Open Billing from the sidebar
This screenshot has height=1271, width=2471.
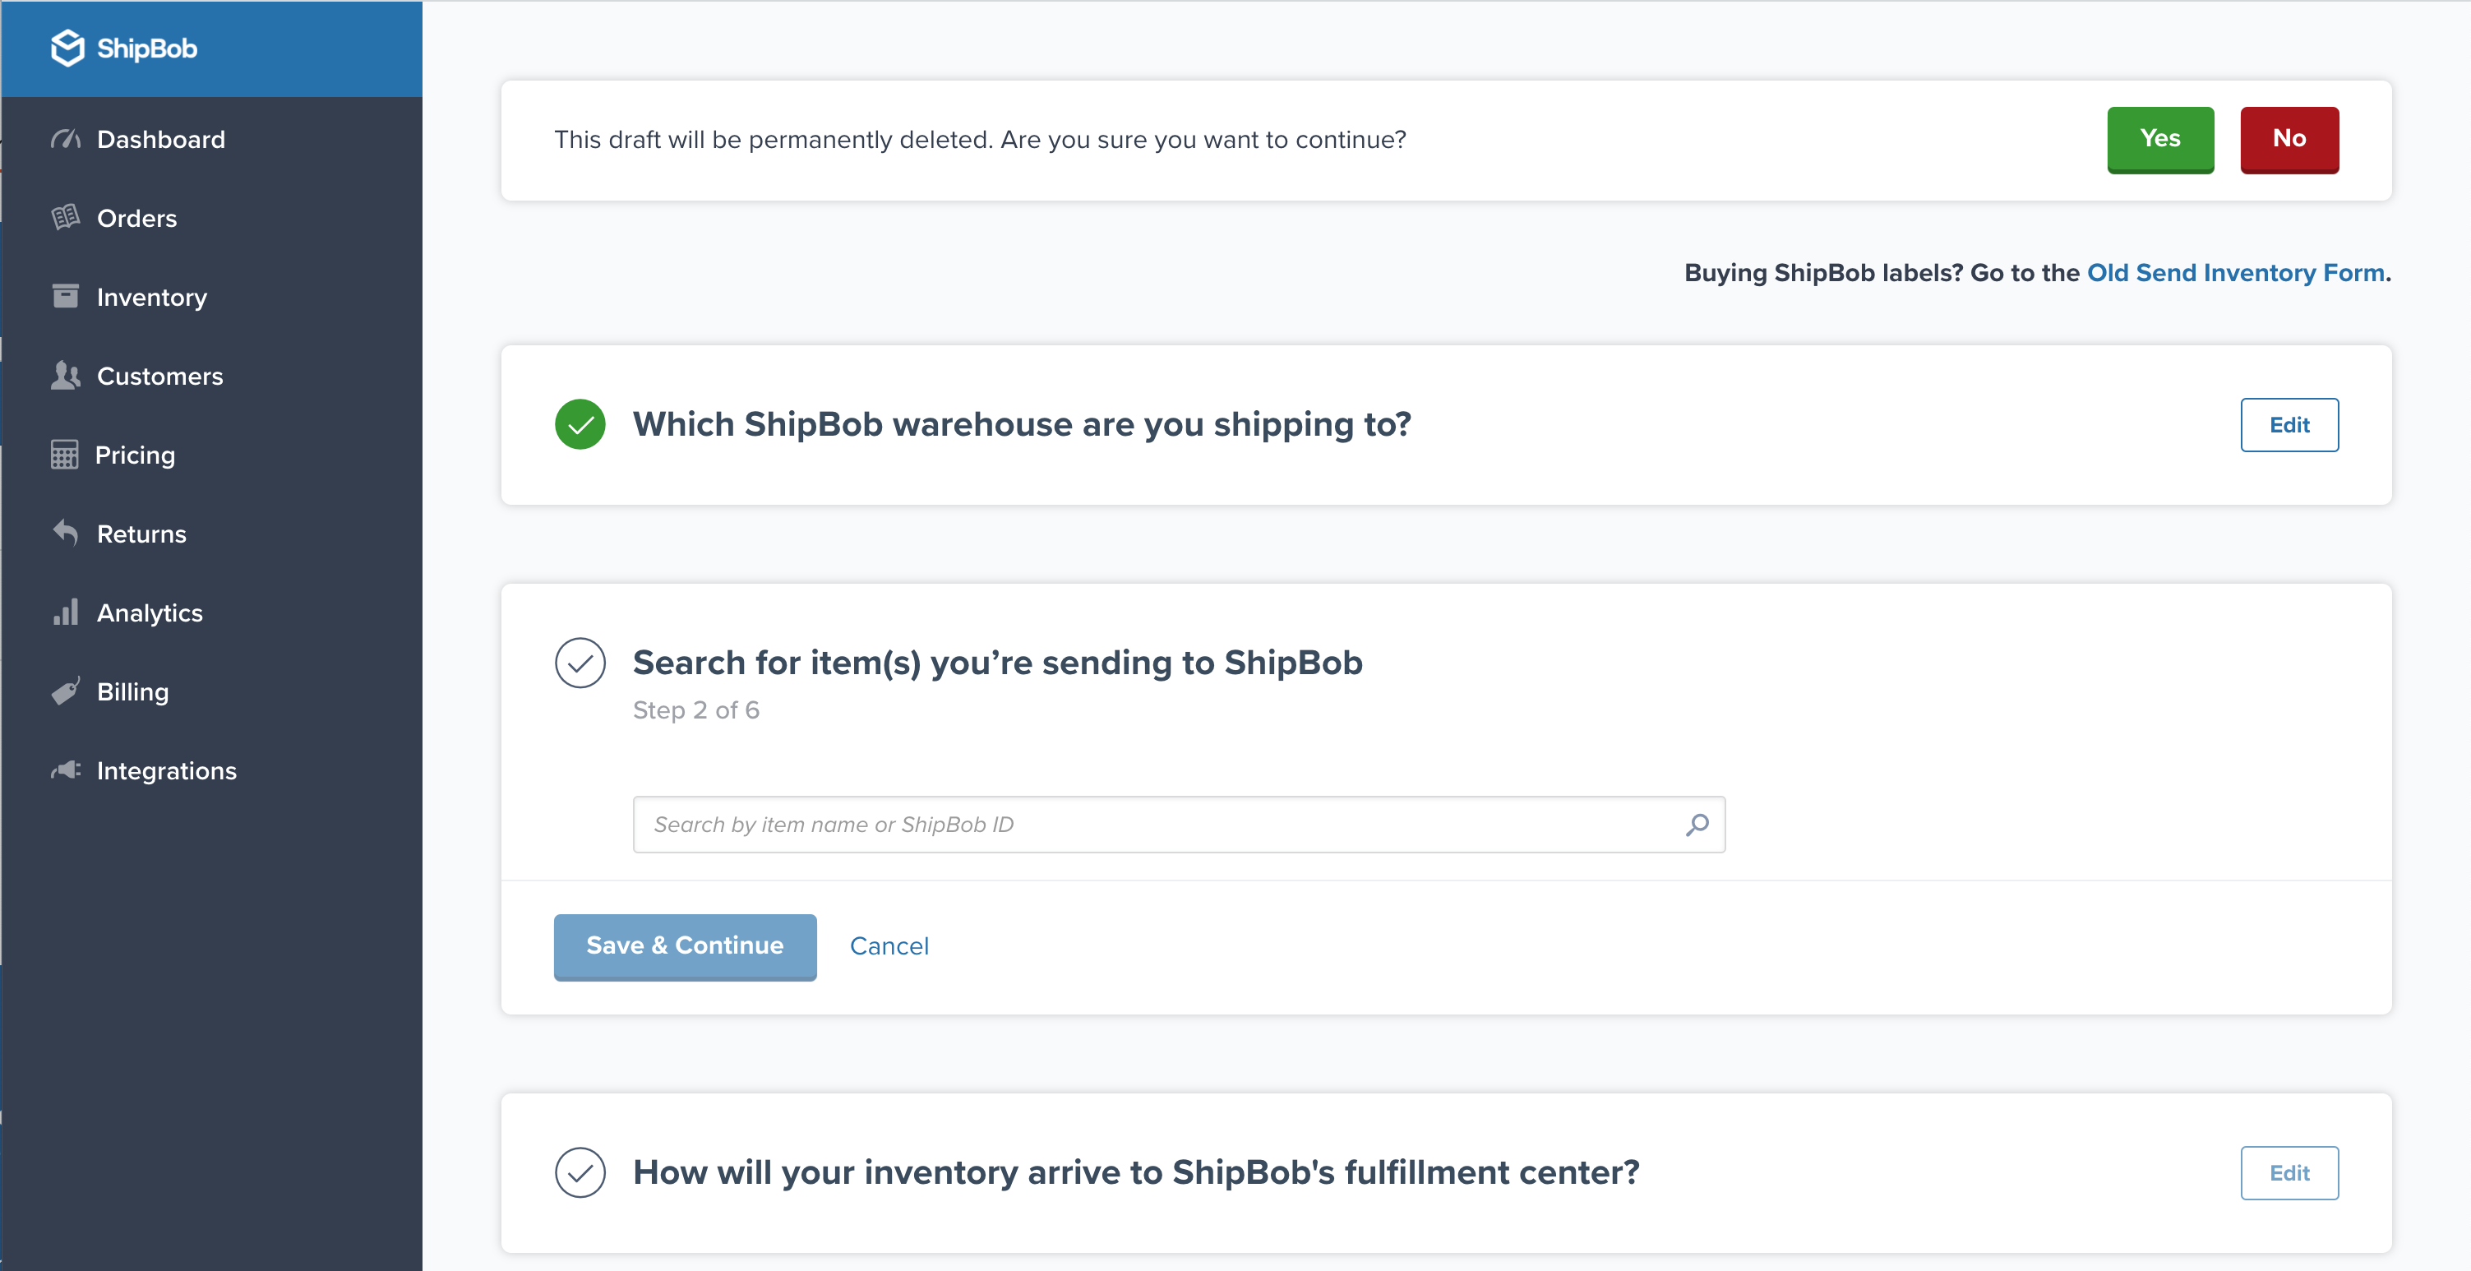click(132, 691)
